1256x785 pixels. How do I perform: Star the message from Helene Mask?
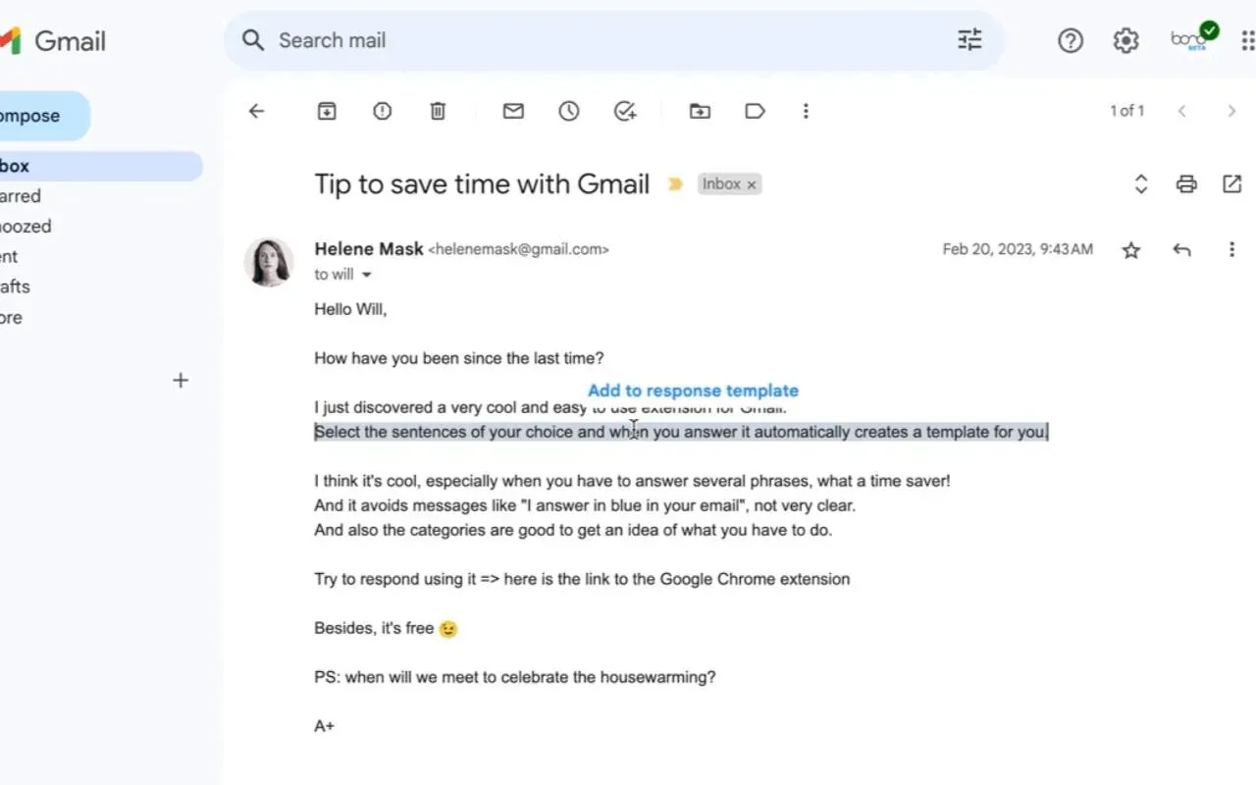[1131, 250]
